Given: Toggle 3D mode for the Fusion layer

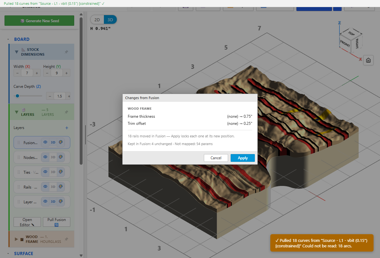Looking at the screenshot, I should pos(53,142).
